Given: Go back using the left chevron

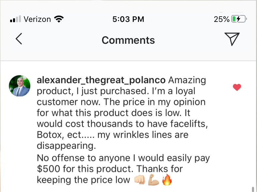Looking at the screenshot, I should coord(19,39).
